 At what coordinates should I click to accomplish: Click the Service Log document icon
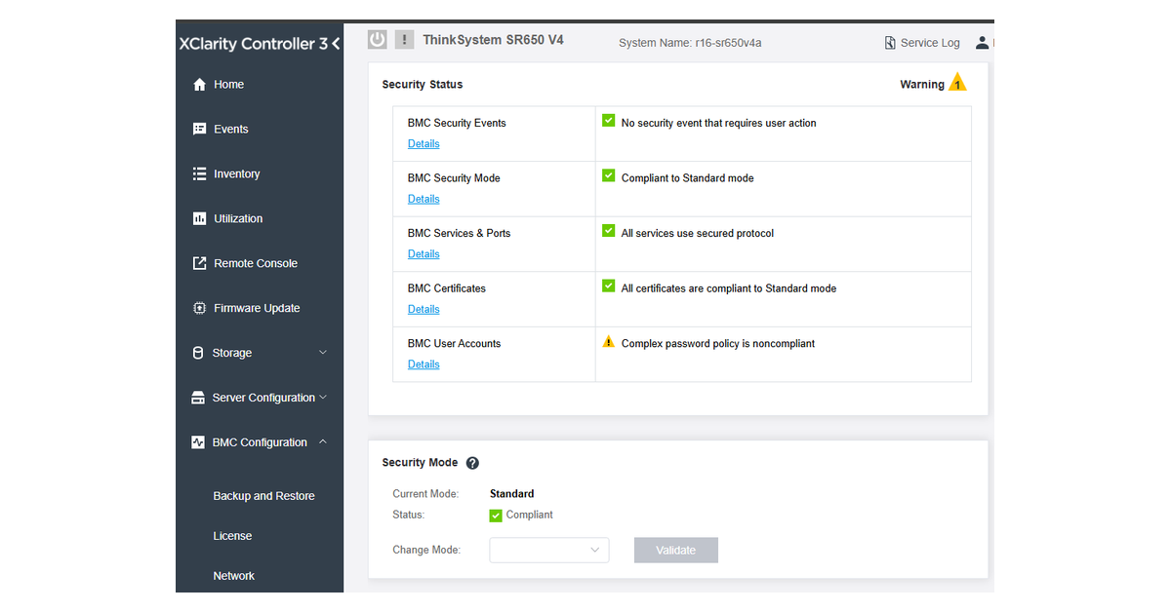click(890, 43)
